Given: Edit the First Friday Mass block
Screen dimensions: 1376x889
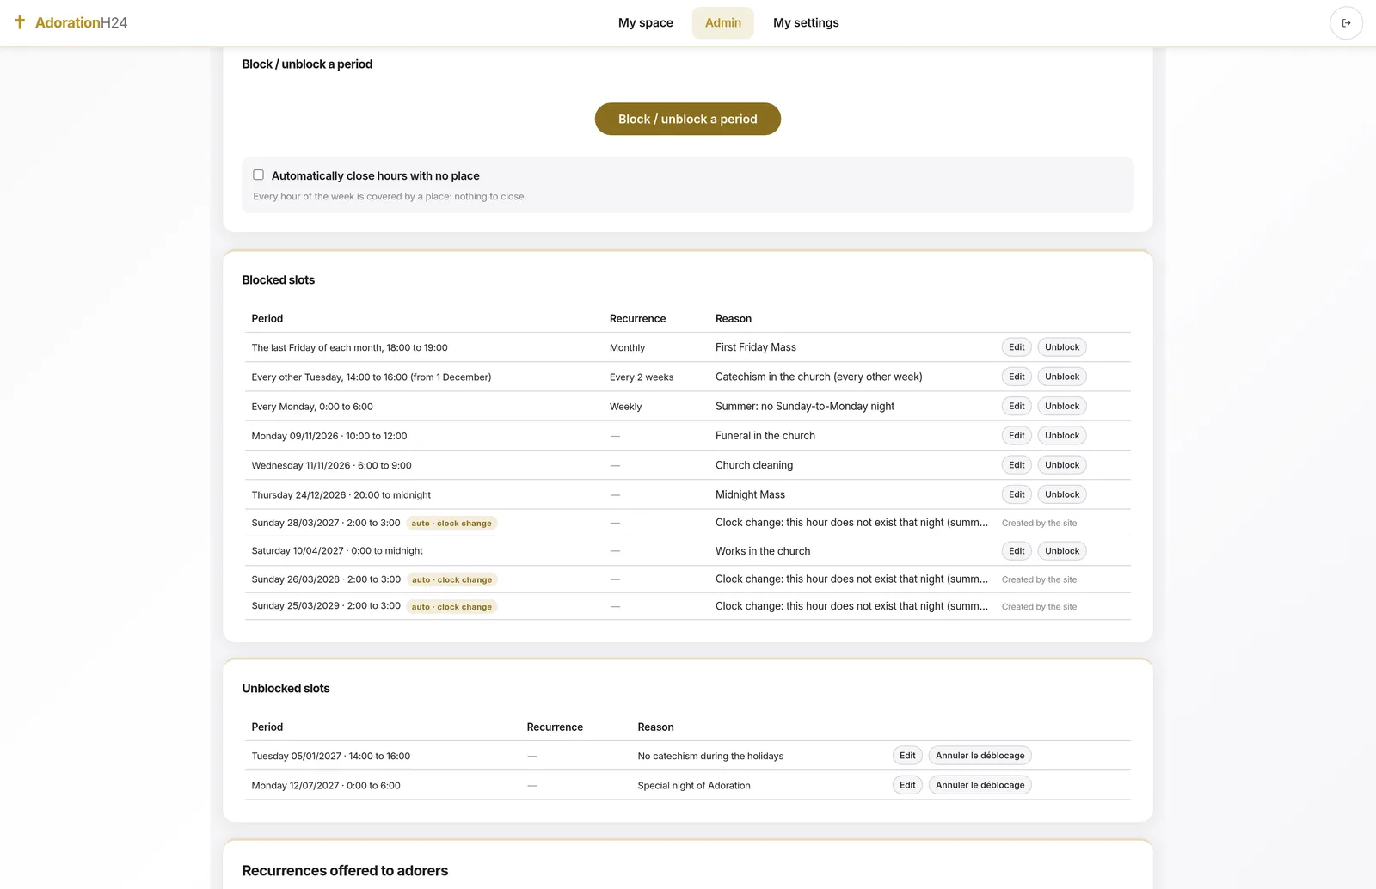Looking at the screenshot, I should (1017, 347).
